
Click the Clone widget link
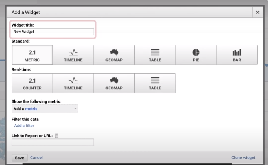[243, 158]
